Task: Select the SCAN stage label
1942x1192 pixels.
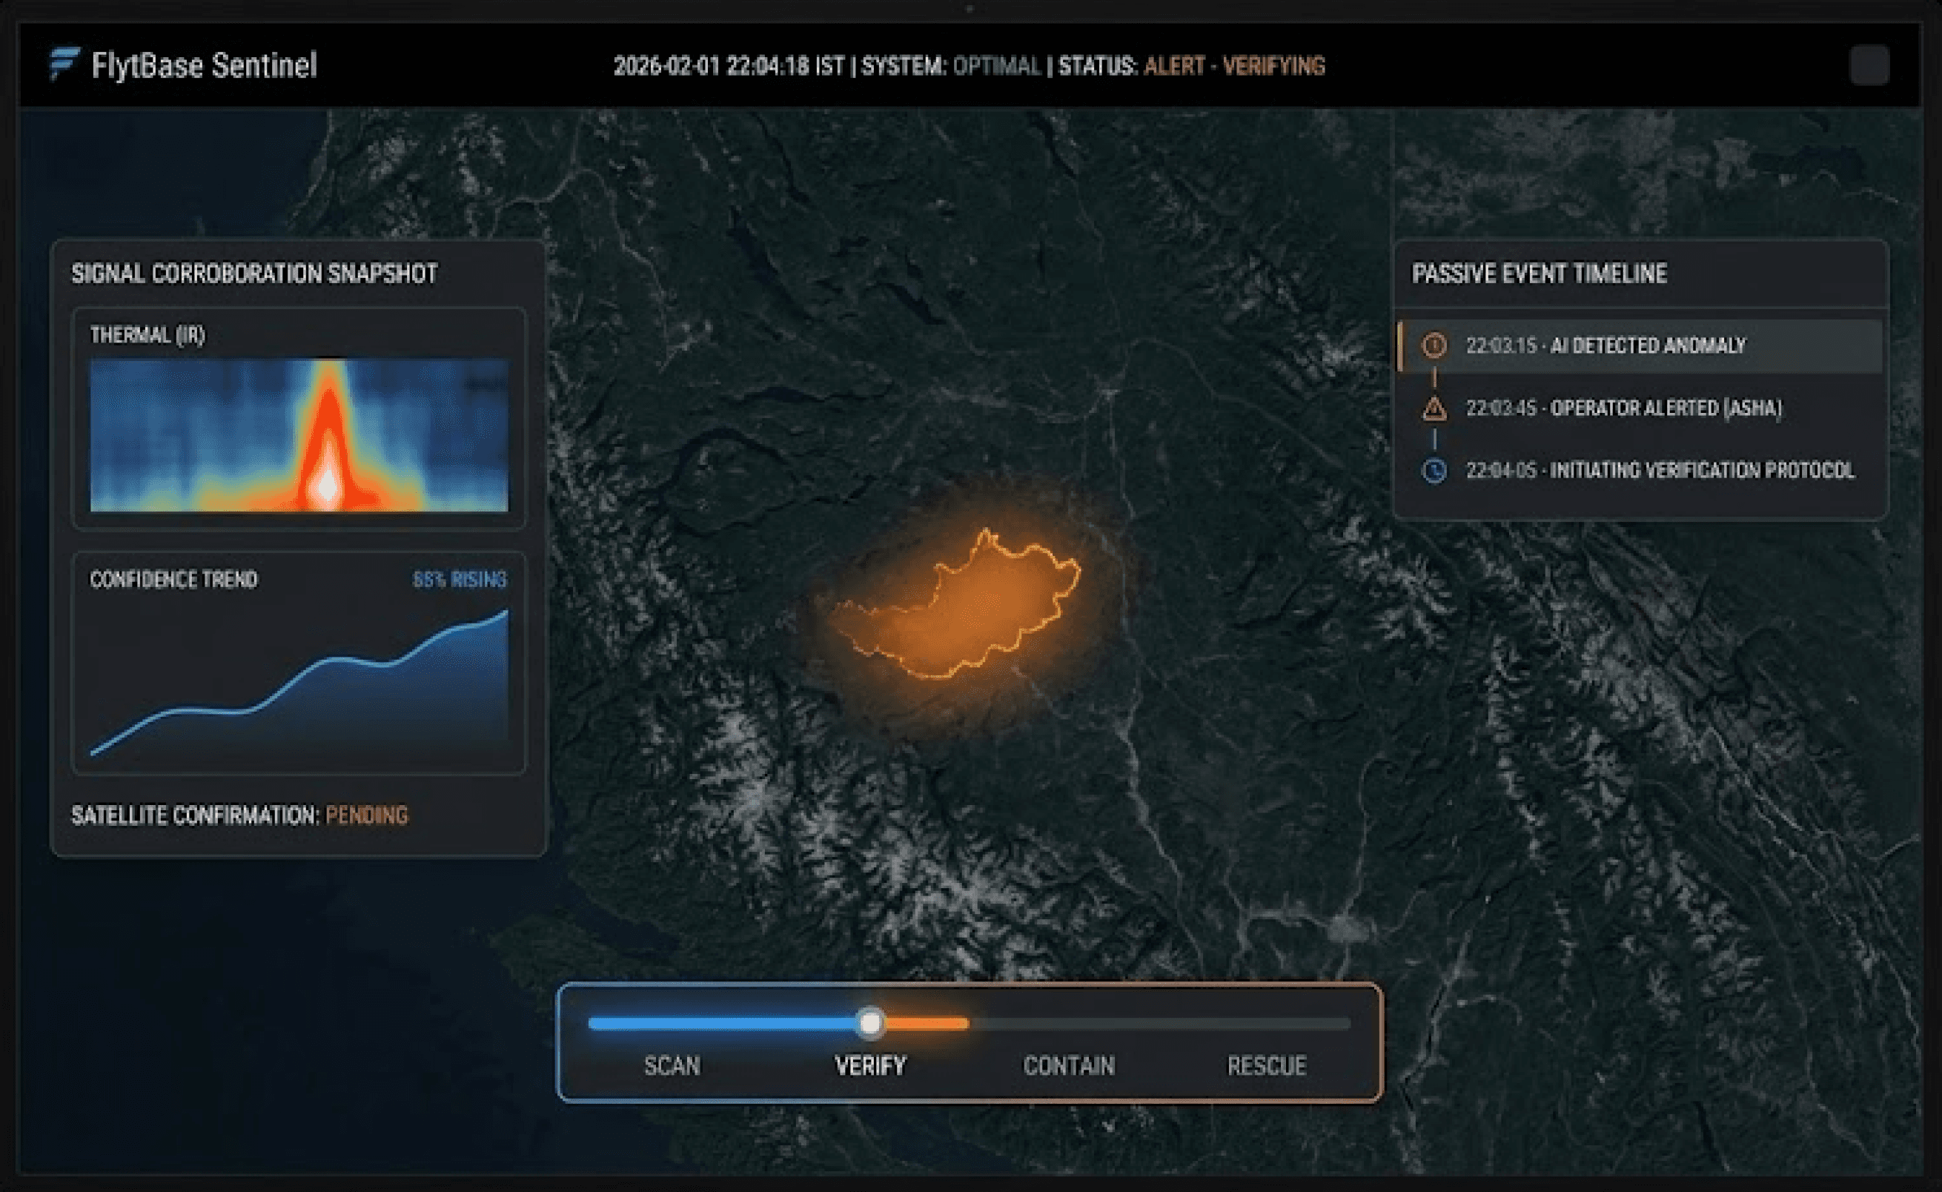Action: 672,1066
